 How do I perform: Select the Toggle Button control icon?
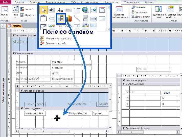coord(85,19)
